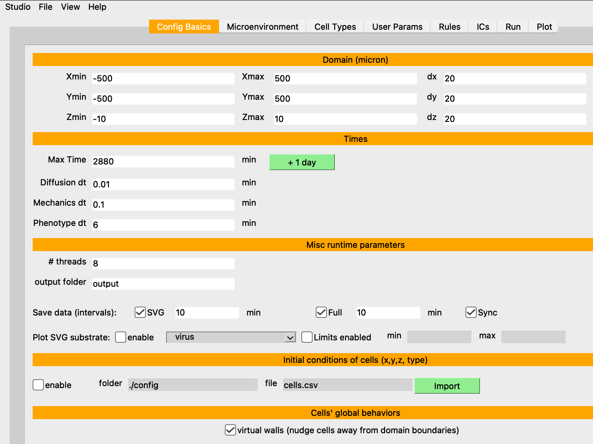Image resolution: width=593 pixels, height=444 pixels.
Task: Enable Plot SVG substrate checkbox
Action: coord(121,337)
